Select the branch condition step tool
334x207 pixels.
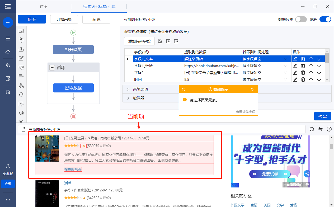pos(21,86)
